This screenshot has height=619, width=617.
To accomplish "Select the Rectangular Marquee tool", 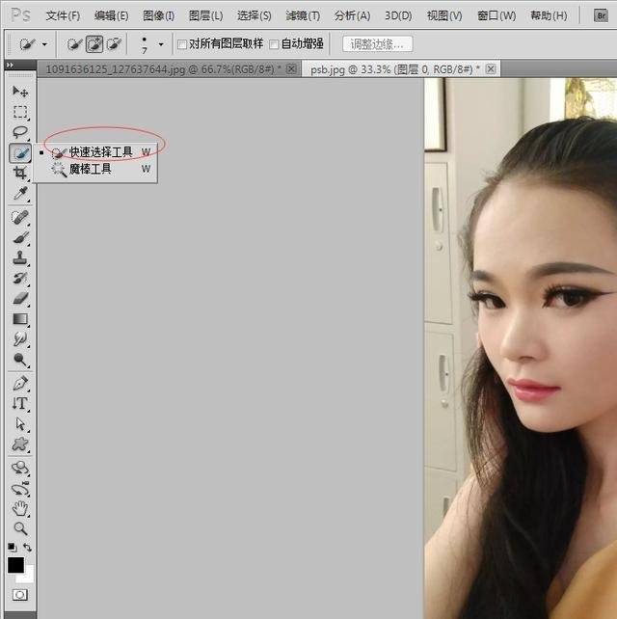I will 19,112.
